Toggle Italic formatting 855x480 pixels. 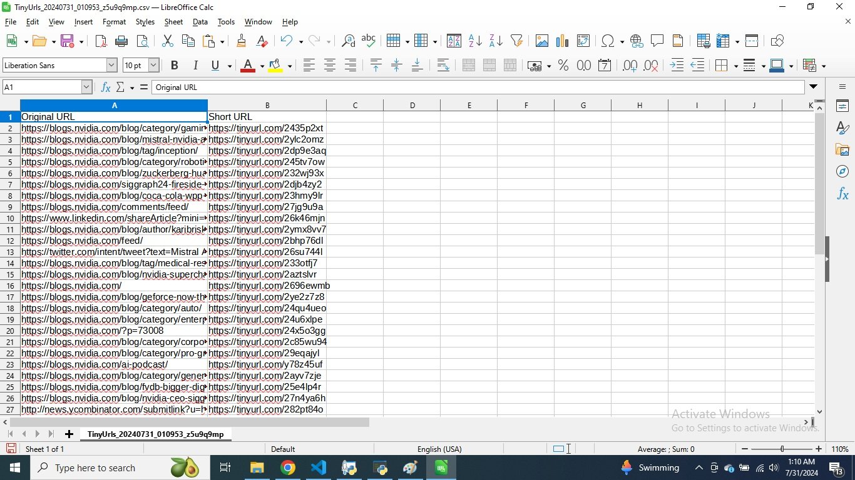[x=195, y=65]
